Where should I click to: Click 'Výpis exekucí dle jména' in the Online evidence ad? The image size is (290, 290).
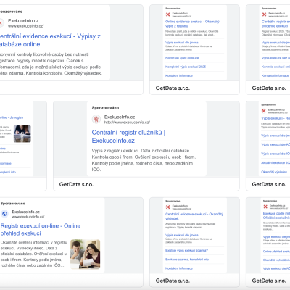tap(182, 43)
